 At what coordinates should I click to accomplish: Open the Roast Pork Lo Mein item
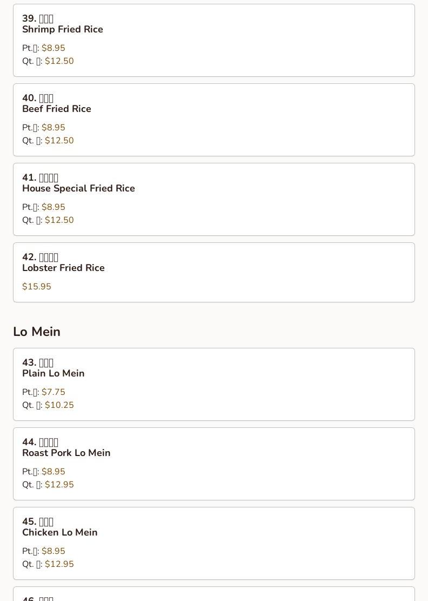pos(66,453)
